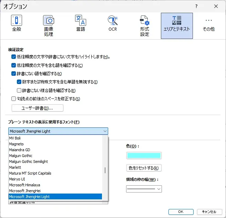226x218 pixels.
Task: Select Matura MT Script Capitals
Action: [55, 173]
